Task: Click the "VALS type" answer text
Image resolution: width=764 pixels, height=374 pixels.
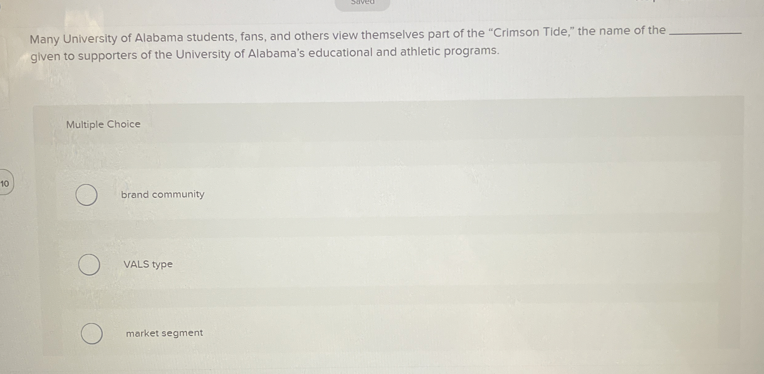Action: (148, 264)
